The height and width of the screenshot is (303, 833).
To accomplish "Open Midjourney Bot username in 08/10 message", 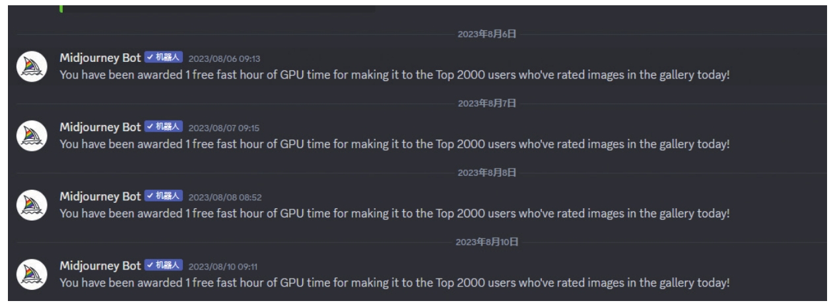I will pos(100,265).
